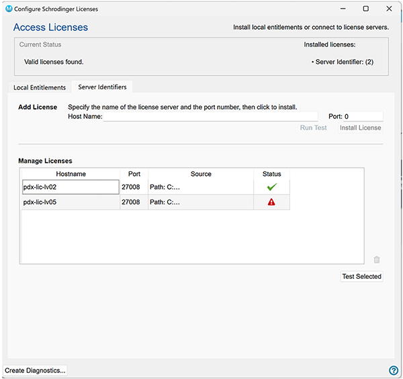Open Create Diagnostics dialog
Image resolution: width=403 pixels, height=379 pixels.
(35, 370)
